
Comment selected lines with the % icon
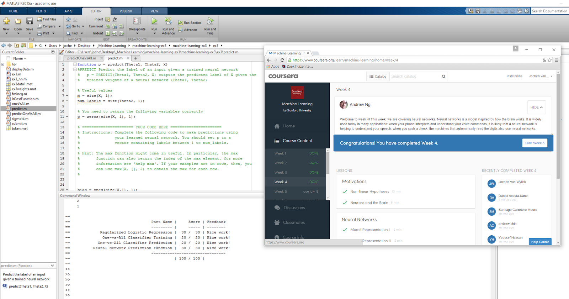[107, 26]
